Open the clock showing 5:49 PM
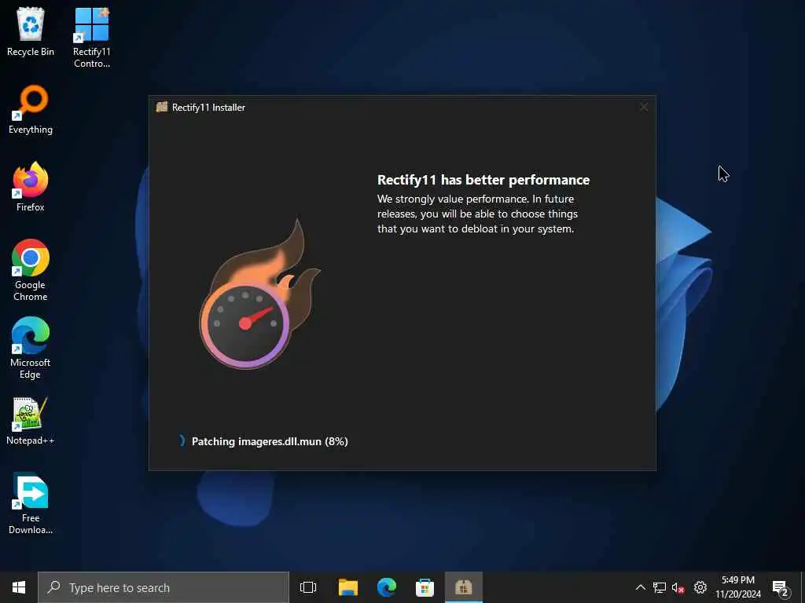The width and height of the screenshot is (805, 603). coord(738,587)
